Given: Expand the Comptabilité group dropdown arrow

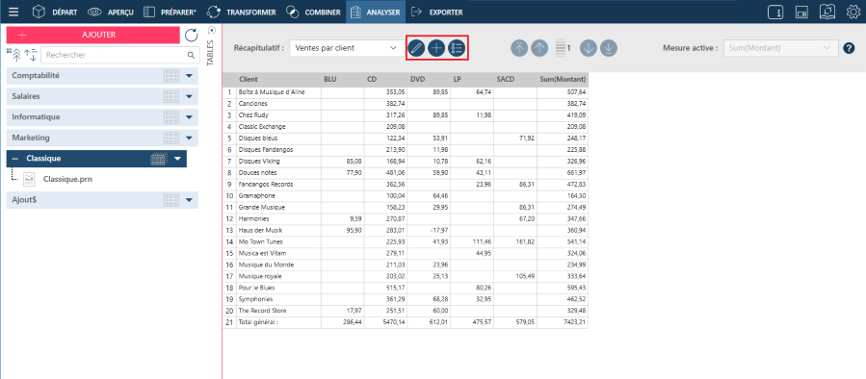Looking at the screenshot, I should 189,76.
